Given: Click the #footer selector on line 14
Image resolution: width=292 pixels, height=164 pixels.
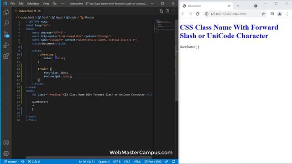Looking at the screenshot, I should 43,69.
